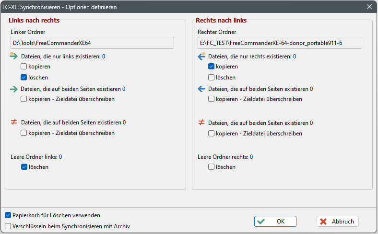378x234 pixels.
Task: Enable Verschlüsseln beim Synchronisieren mit Archiv
Action: pos(8,226)
